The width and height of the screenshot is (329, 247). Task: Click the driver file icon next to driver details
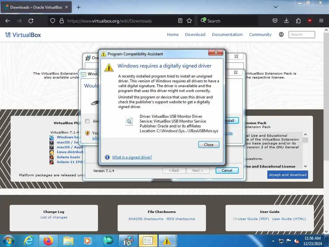pyautogui.click(x=129, y=121)
